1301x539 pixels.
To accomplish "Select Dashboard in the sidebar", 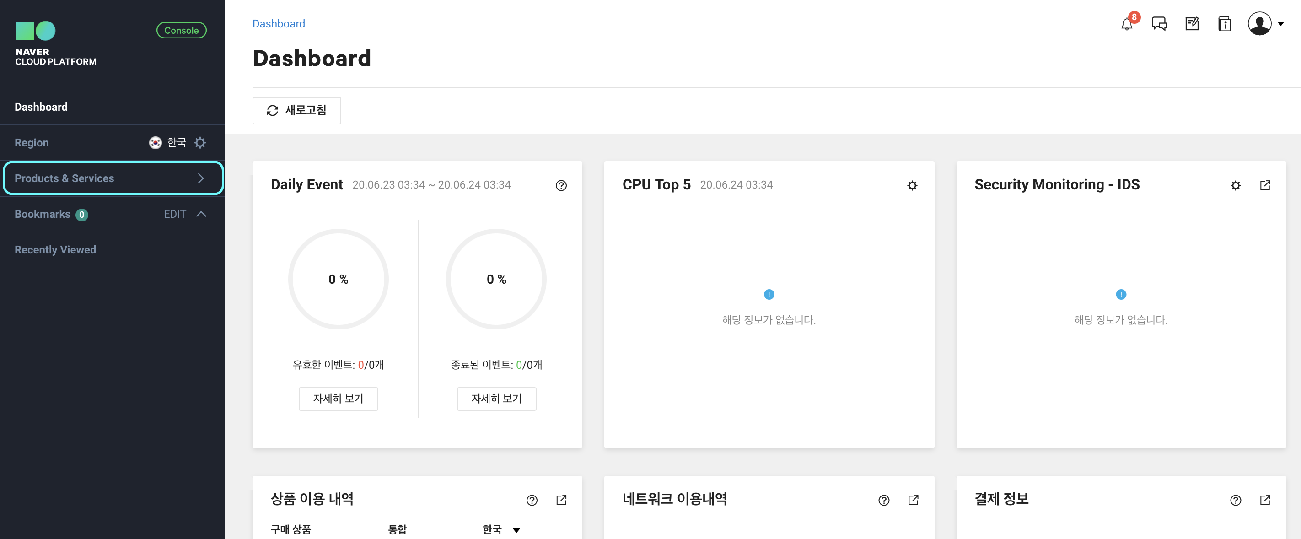I will (41, 107).
